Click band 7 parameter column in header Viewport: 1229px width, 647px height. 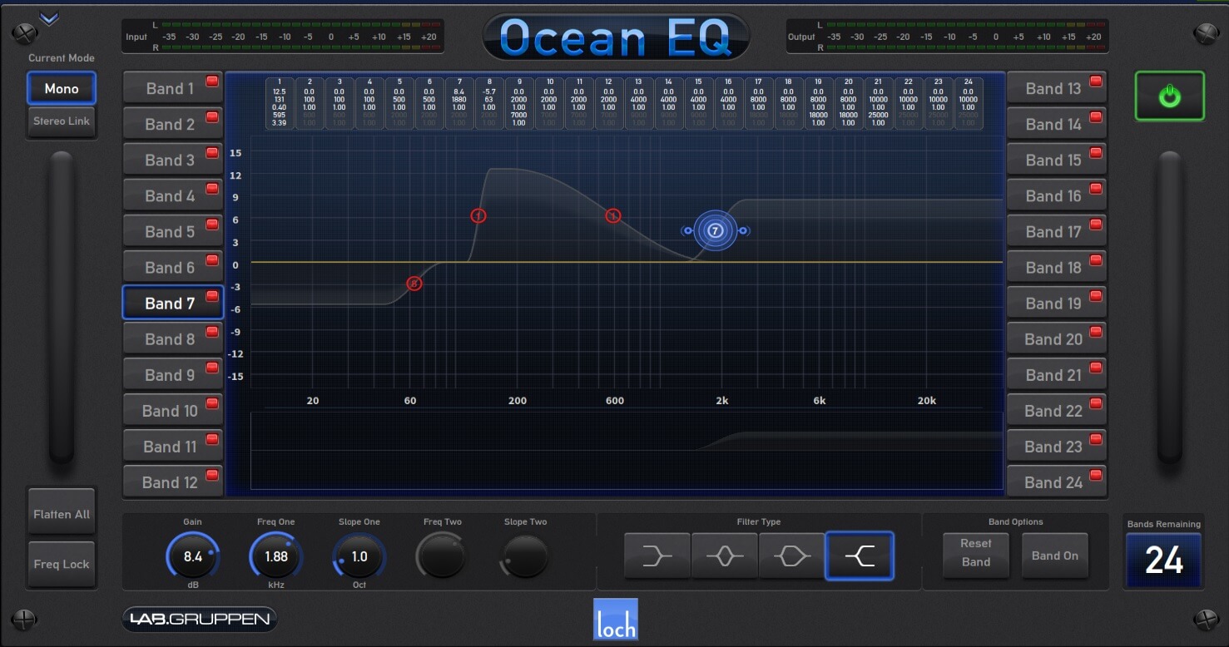coord(459,103)
